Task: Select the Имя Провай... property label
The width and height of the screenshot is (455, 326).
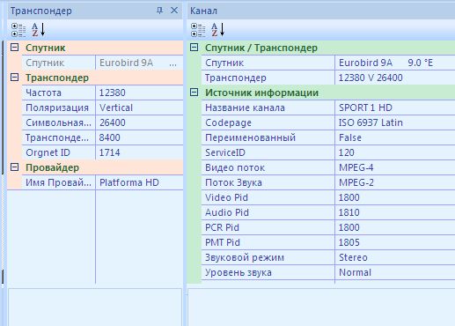Action: [x=59, y=182]
